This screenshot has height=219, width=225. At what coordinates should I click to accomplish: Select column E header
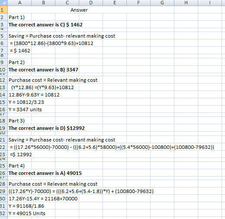(115, 3)
